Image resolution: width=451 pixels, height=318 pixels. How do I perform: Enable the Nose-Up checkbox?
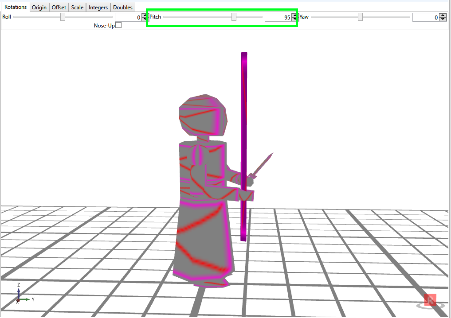coord(118,25)
